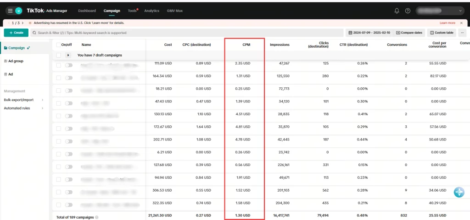The width and height of the screenshot is (470, 220).
Task: Click the Compare dates button
Action: (x=409, y=32)
